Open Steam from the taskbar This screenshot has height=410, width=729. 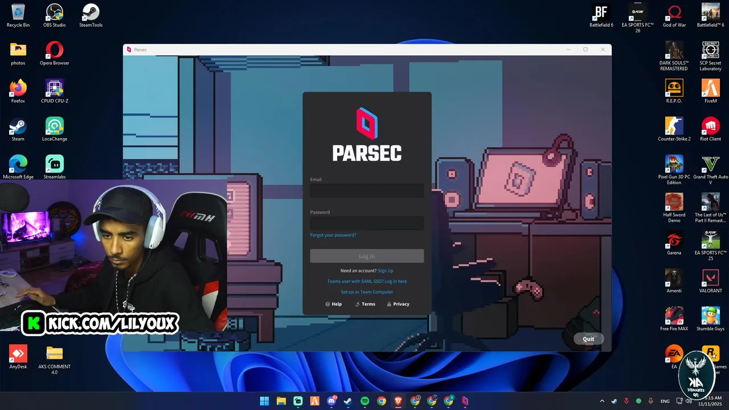coord(348,401)
